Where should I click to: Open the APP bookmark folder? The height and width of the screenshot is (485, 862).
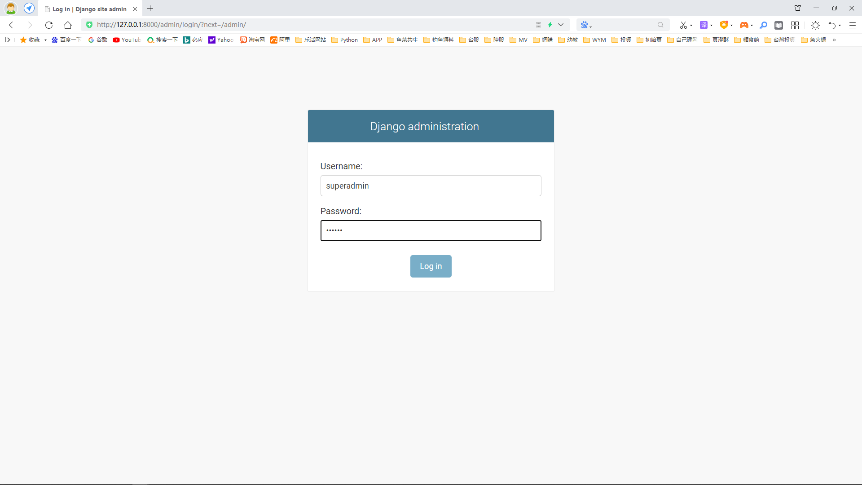[x=373, y=40]
